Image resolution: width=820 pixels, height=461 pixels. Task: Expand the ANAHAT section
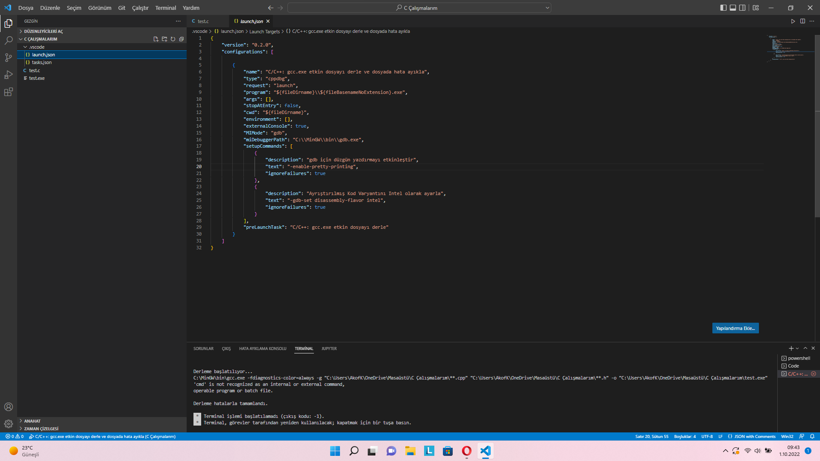tap(32, 421)
